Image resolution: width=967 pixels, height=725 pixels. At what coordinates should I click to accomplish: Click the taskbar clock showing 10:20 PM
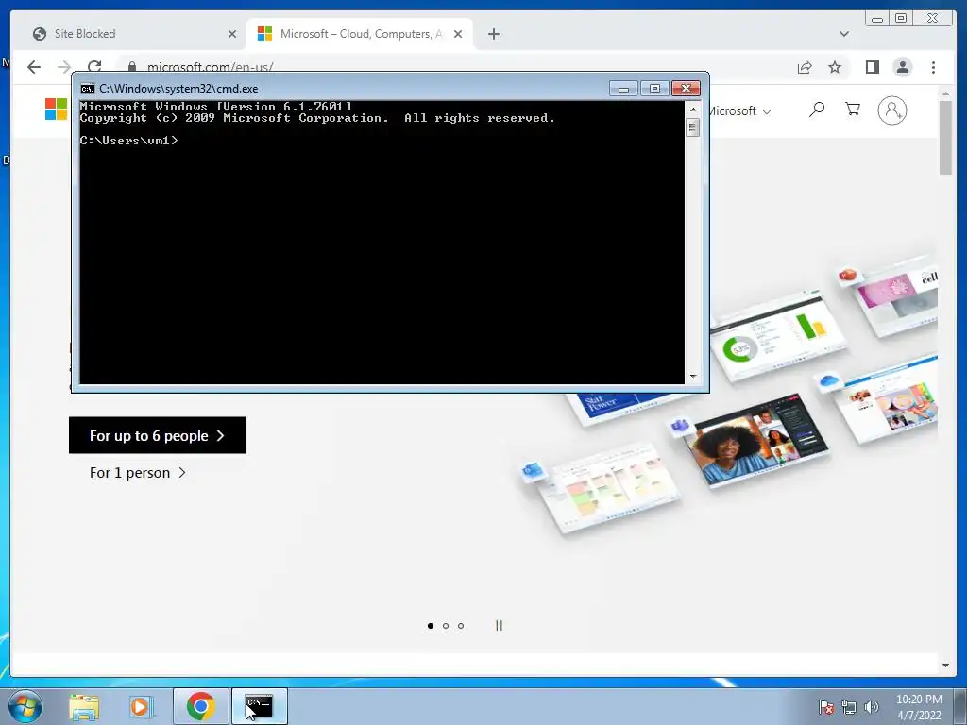pos(919,707)
